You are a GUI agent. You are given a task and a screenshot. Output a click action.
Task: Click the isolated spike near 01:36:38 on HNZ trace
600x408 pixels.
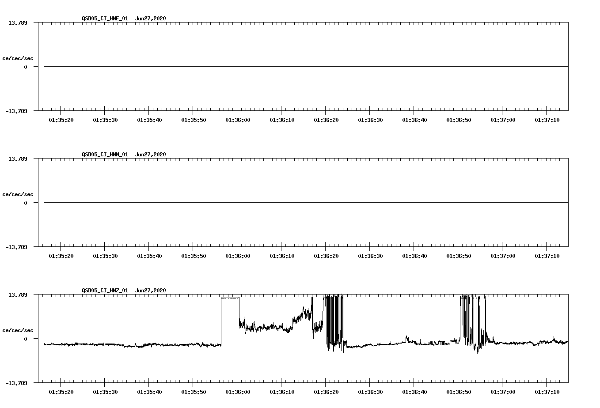408,318
